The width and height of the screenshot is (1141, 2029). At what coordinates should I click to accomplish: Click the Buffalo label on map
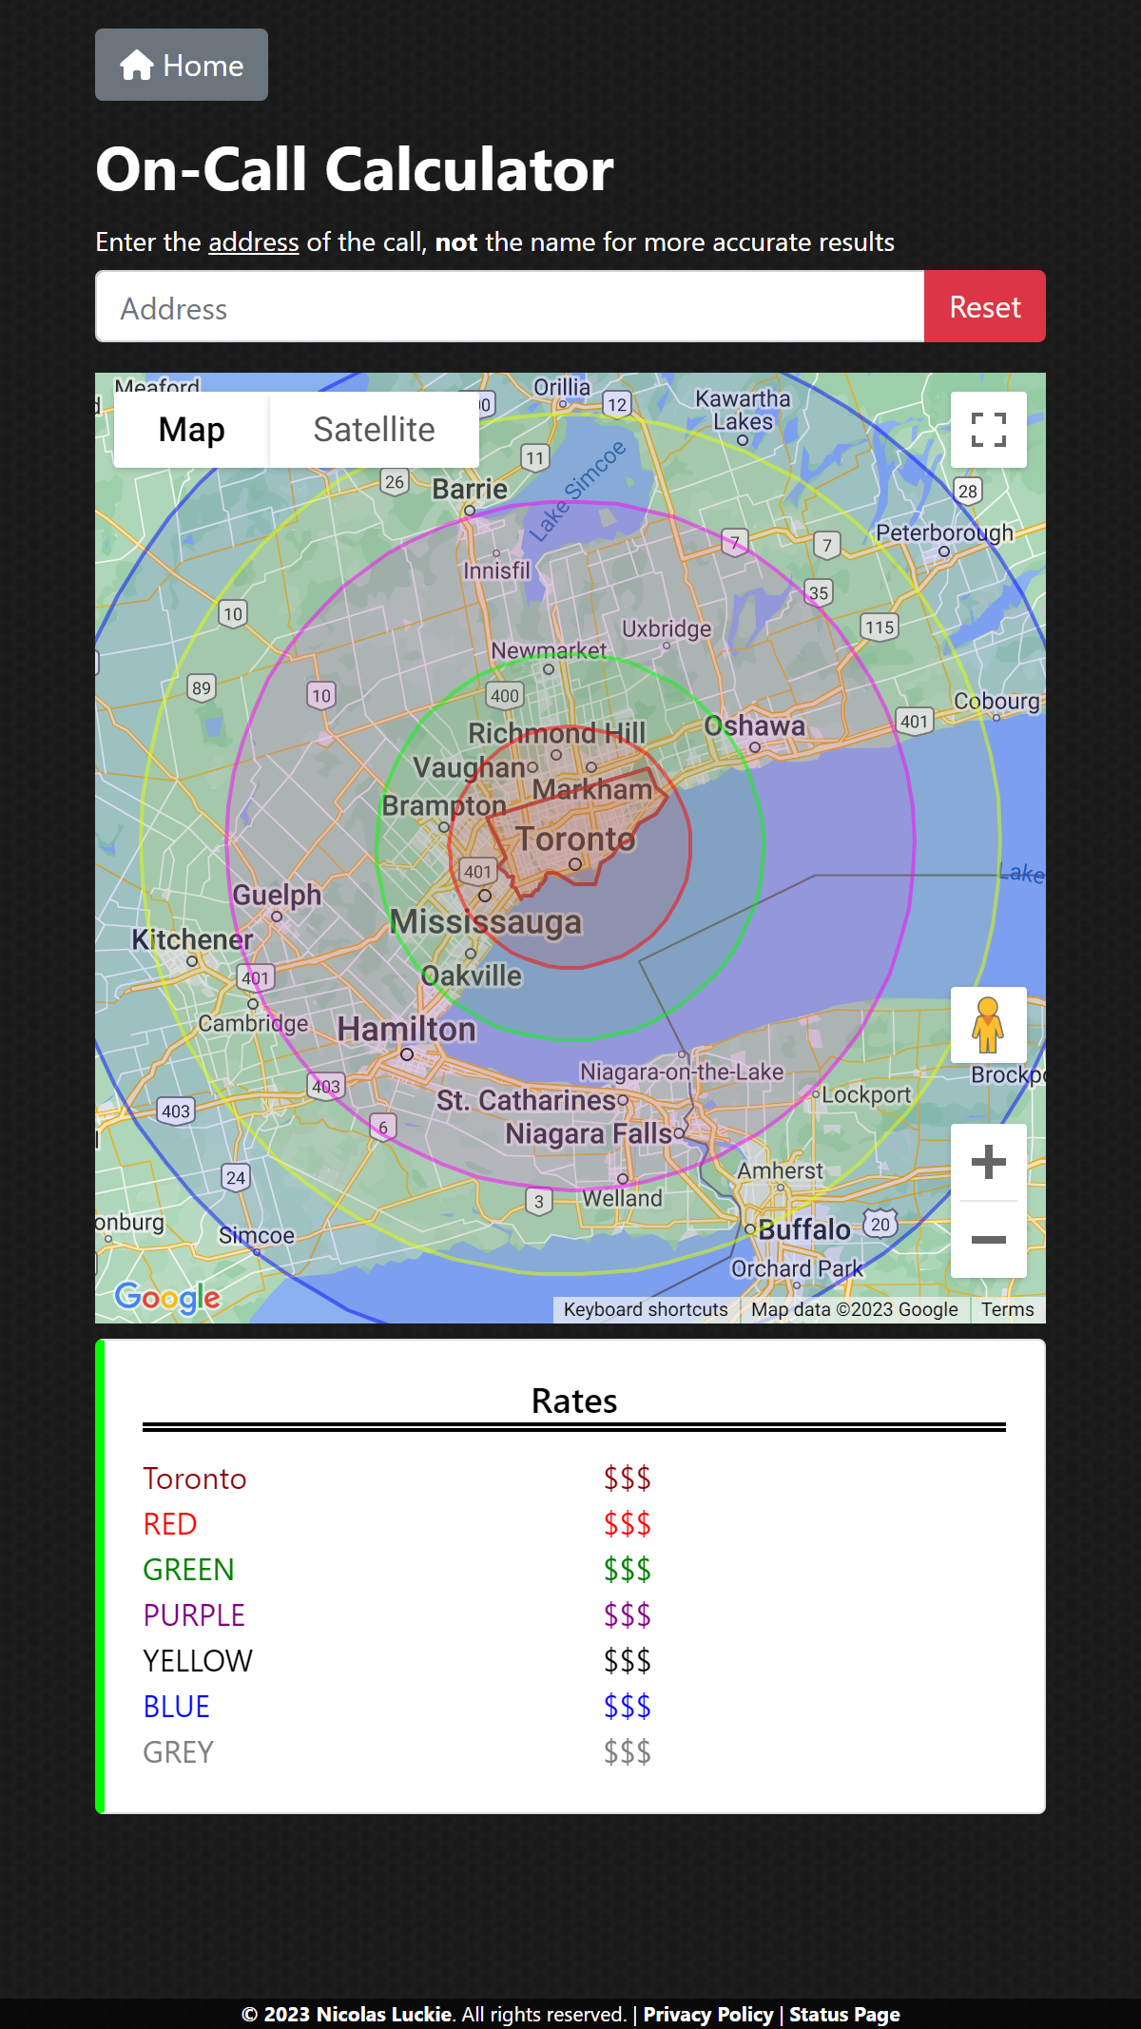[x=804, y=1229]
